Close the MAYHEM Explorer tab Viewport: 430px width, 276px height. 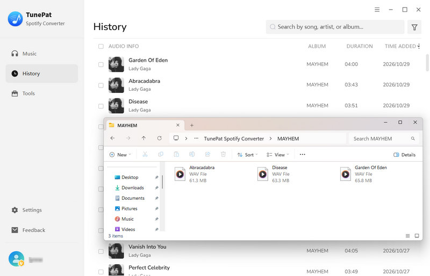(x=178, y=125)
